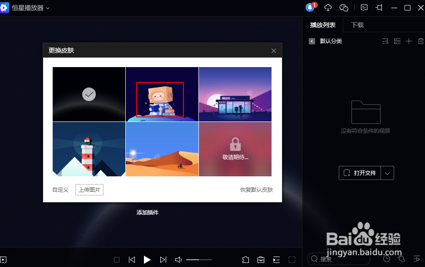Click the locked 敬请期待 skin tile
This screenshot has width=425, height=267.
coord(235,149)
